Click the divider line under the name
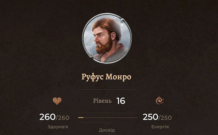218x135 pixels. pyautogui.click(x=107, y=90)
